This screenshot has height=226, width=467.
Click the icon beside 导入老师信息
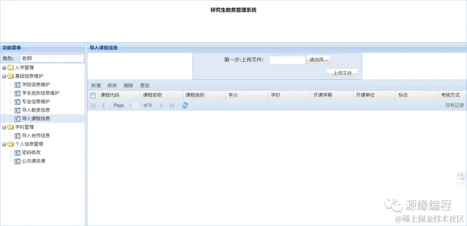pos(17,136)
